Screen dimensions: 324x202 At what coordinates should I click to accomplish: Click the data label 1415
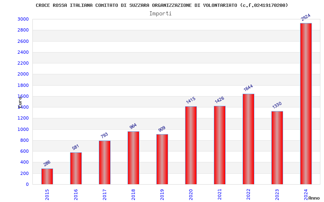(190, 100)
